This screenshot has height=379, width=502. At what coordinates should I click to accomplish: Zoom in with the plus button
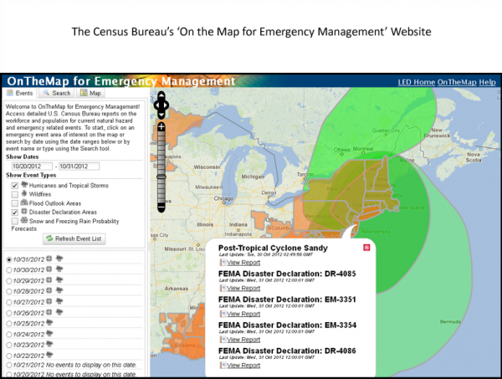pyautogui.click(x=161, y=127)
